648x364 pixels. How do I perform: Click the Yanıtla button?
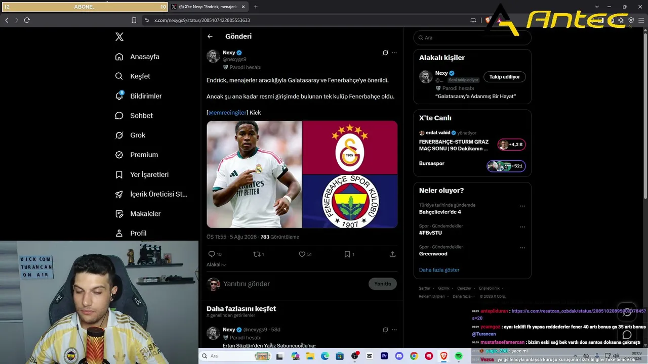pos(383,284)
